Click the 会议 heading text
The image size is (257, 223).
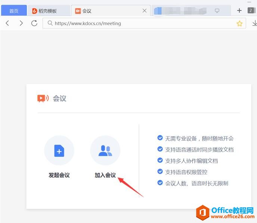tap(59, 98)
